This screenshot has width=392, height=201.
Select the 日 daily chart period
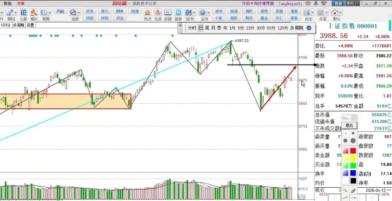click(201, 28)
